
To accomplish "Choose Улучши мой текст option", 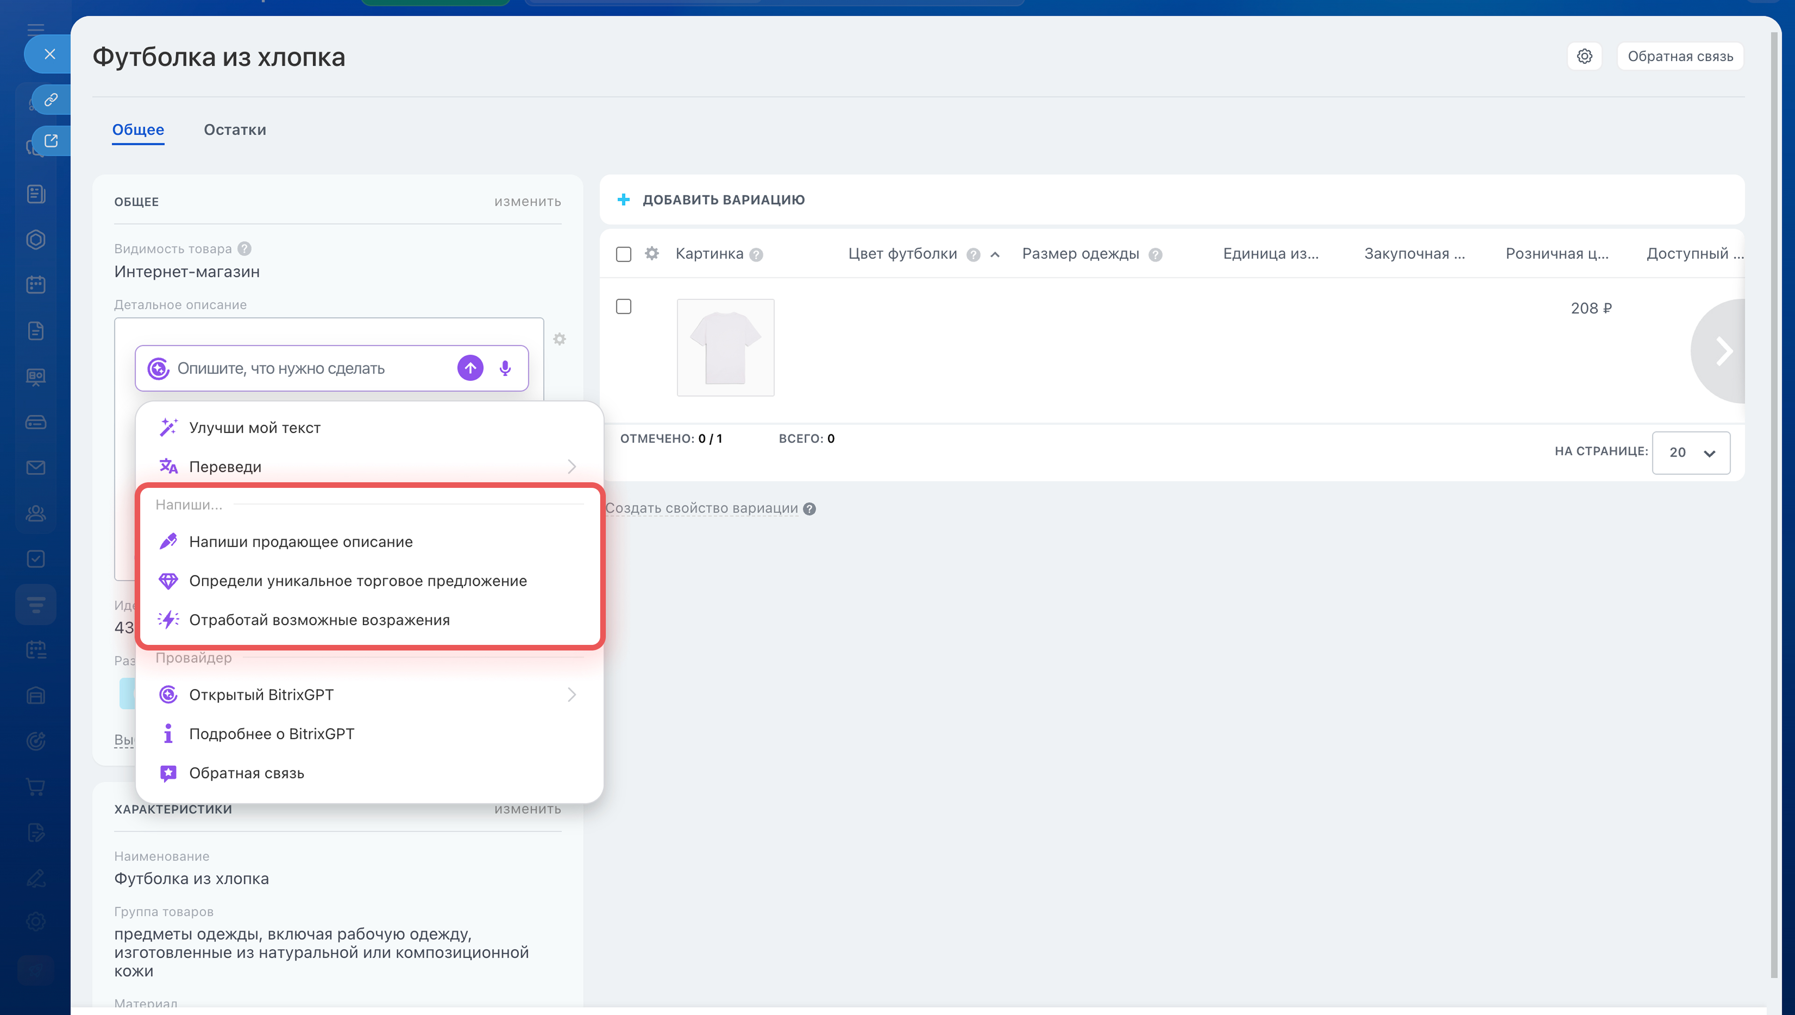I will point(254,427).
